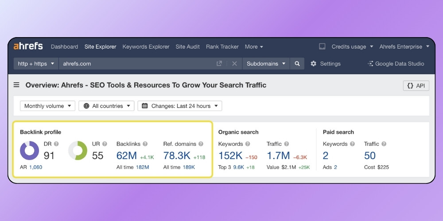Click the −150 keywords change
Viewport: 443px width, 221px height.
pos(252,157)
